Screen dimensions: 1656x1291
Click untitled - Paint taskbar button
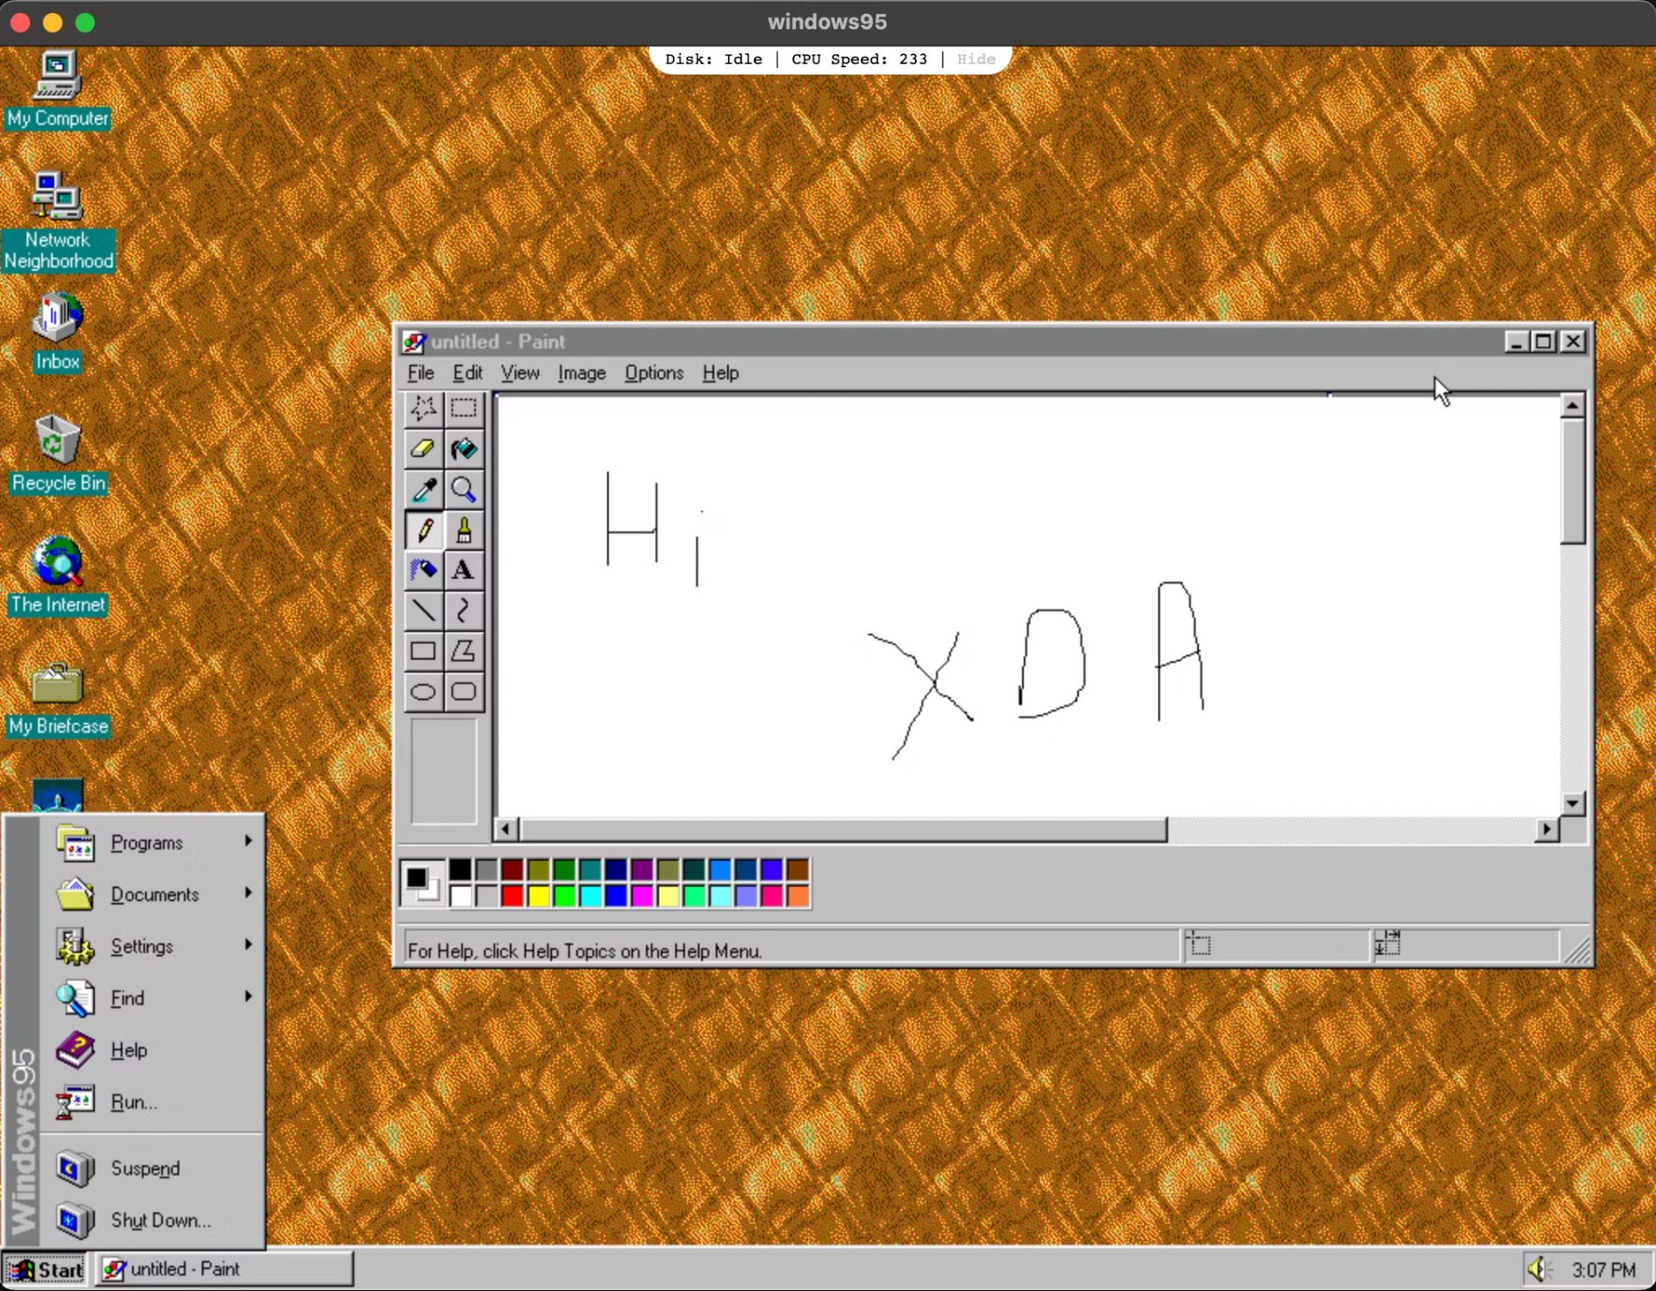pos(224,1269)
